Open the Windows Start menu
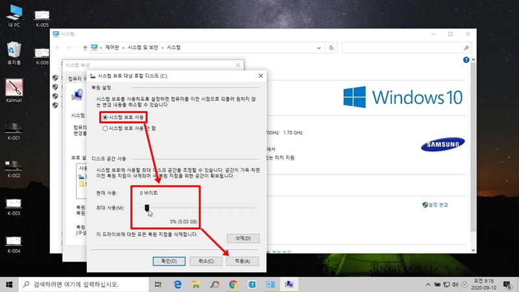519x292 pixels. [9, 284]
